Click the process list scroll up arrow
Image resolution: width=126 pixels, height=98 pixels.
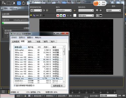[64, 47]
